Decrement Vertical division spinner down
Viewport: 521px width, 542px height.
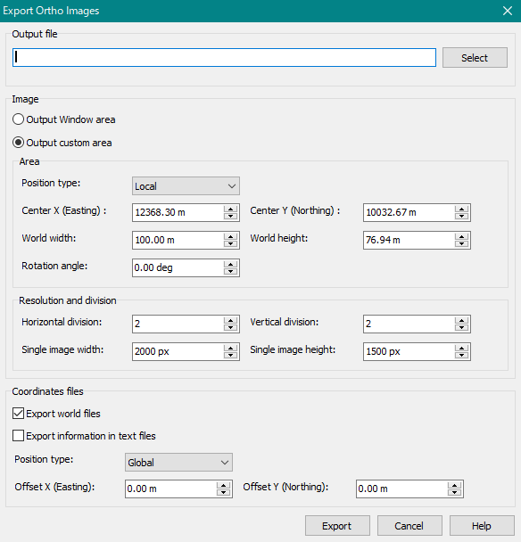click(x=461, y=328)
